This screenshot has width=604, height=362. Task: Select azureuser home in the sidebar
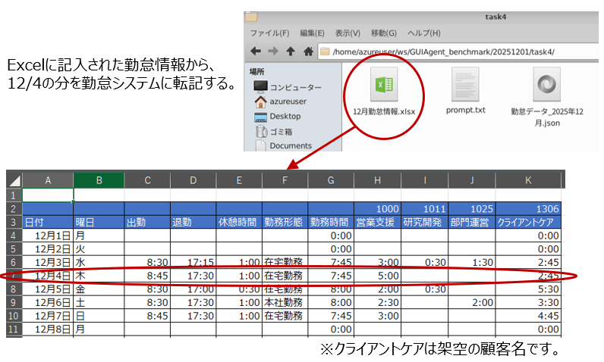pyautogui.click(x=281, y=101)
